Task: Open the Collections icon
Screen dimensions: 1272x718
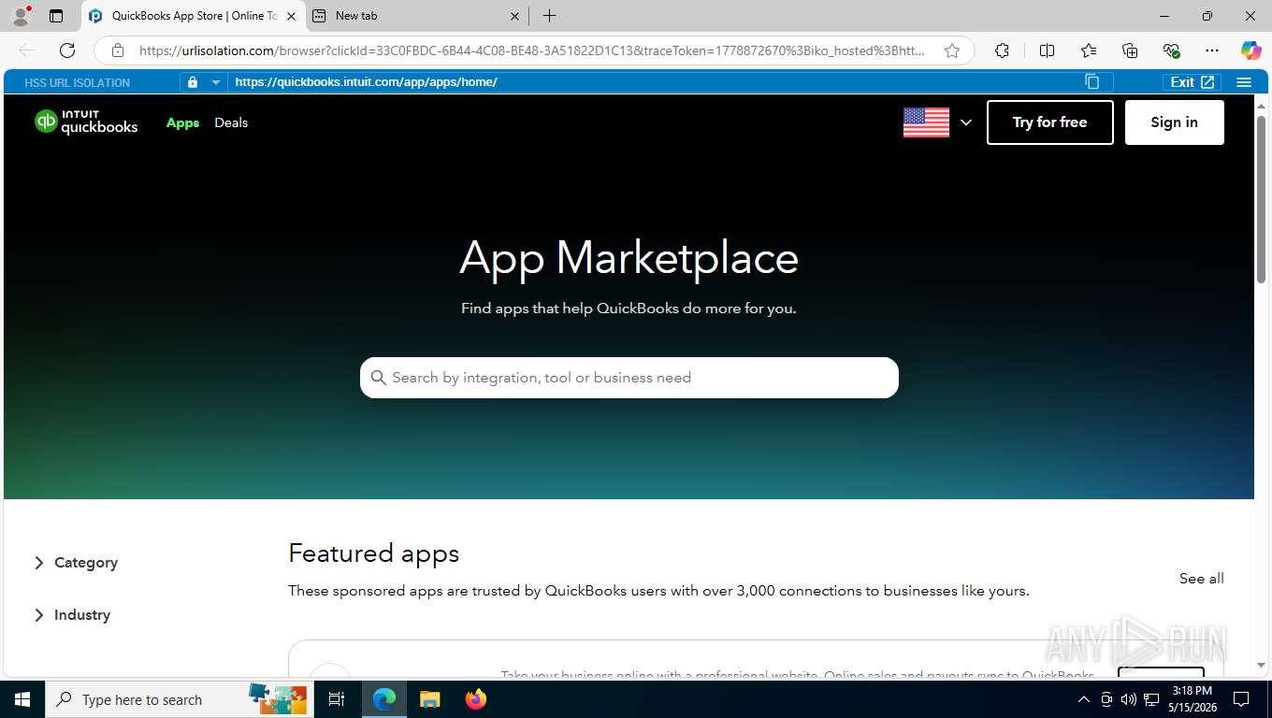Action: coord(1130,50)
